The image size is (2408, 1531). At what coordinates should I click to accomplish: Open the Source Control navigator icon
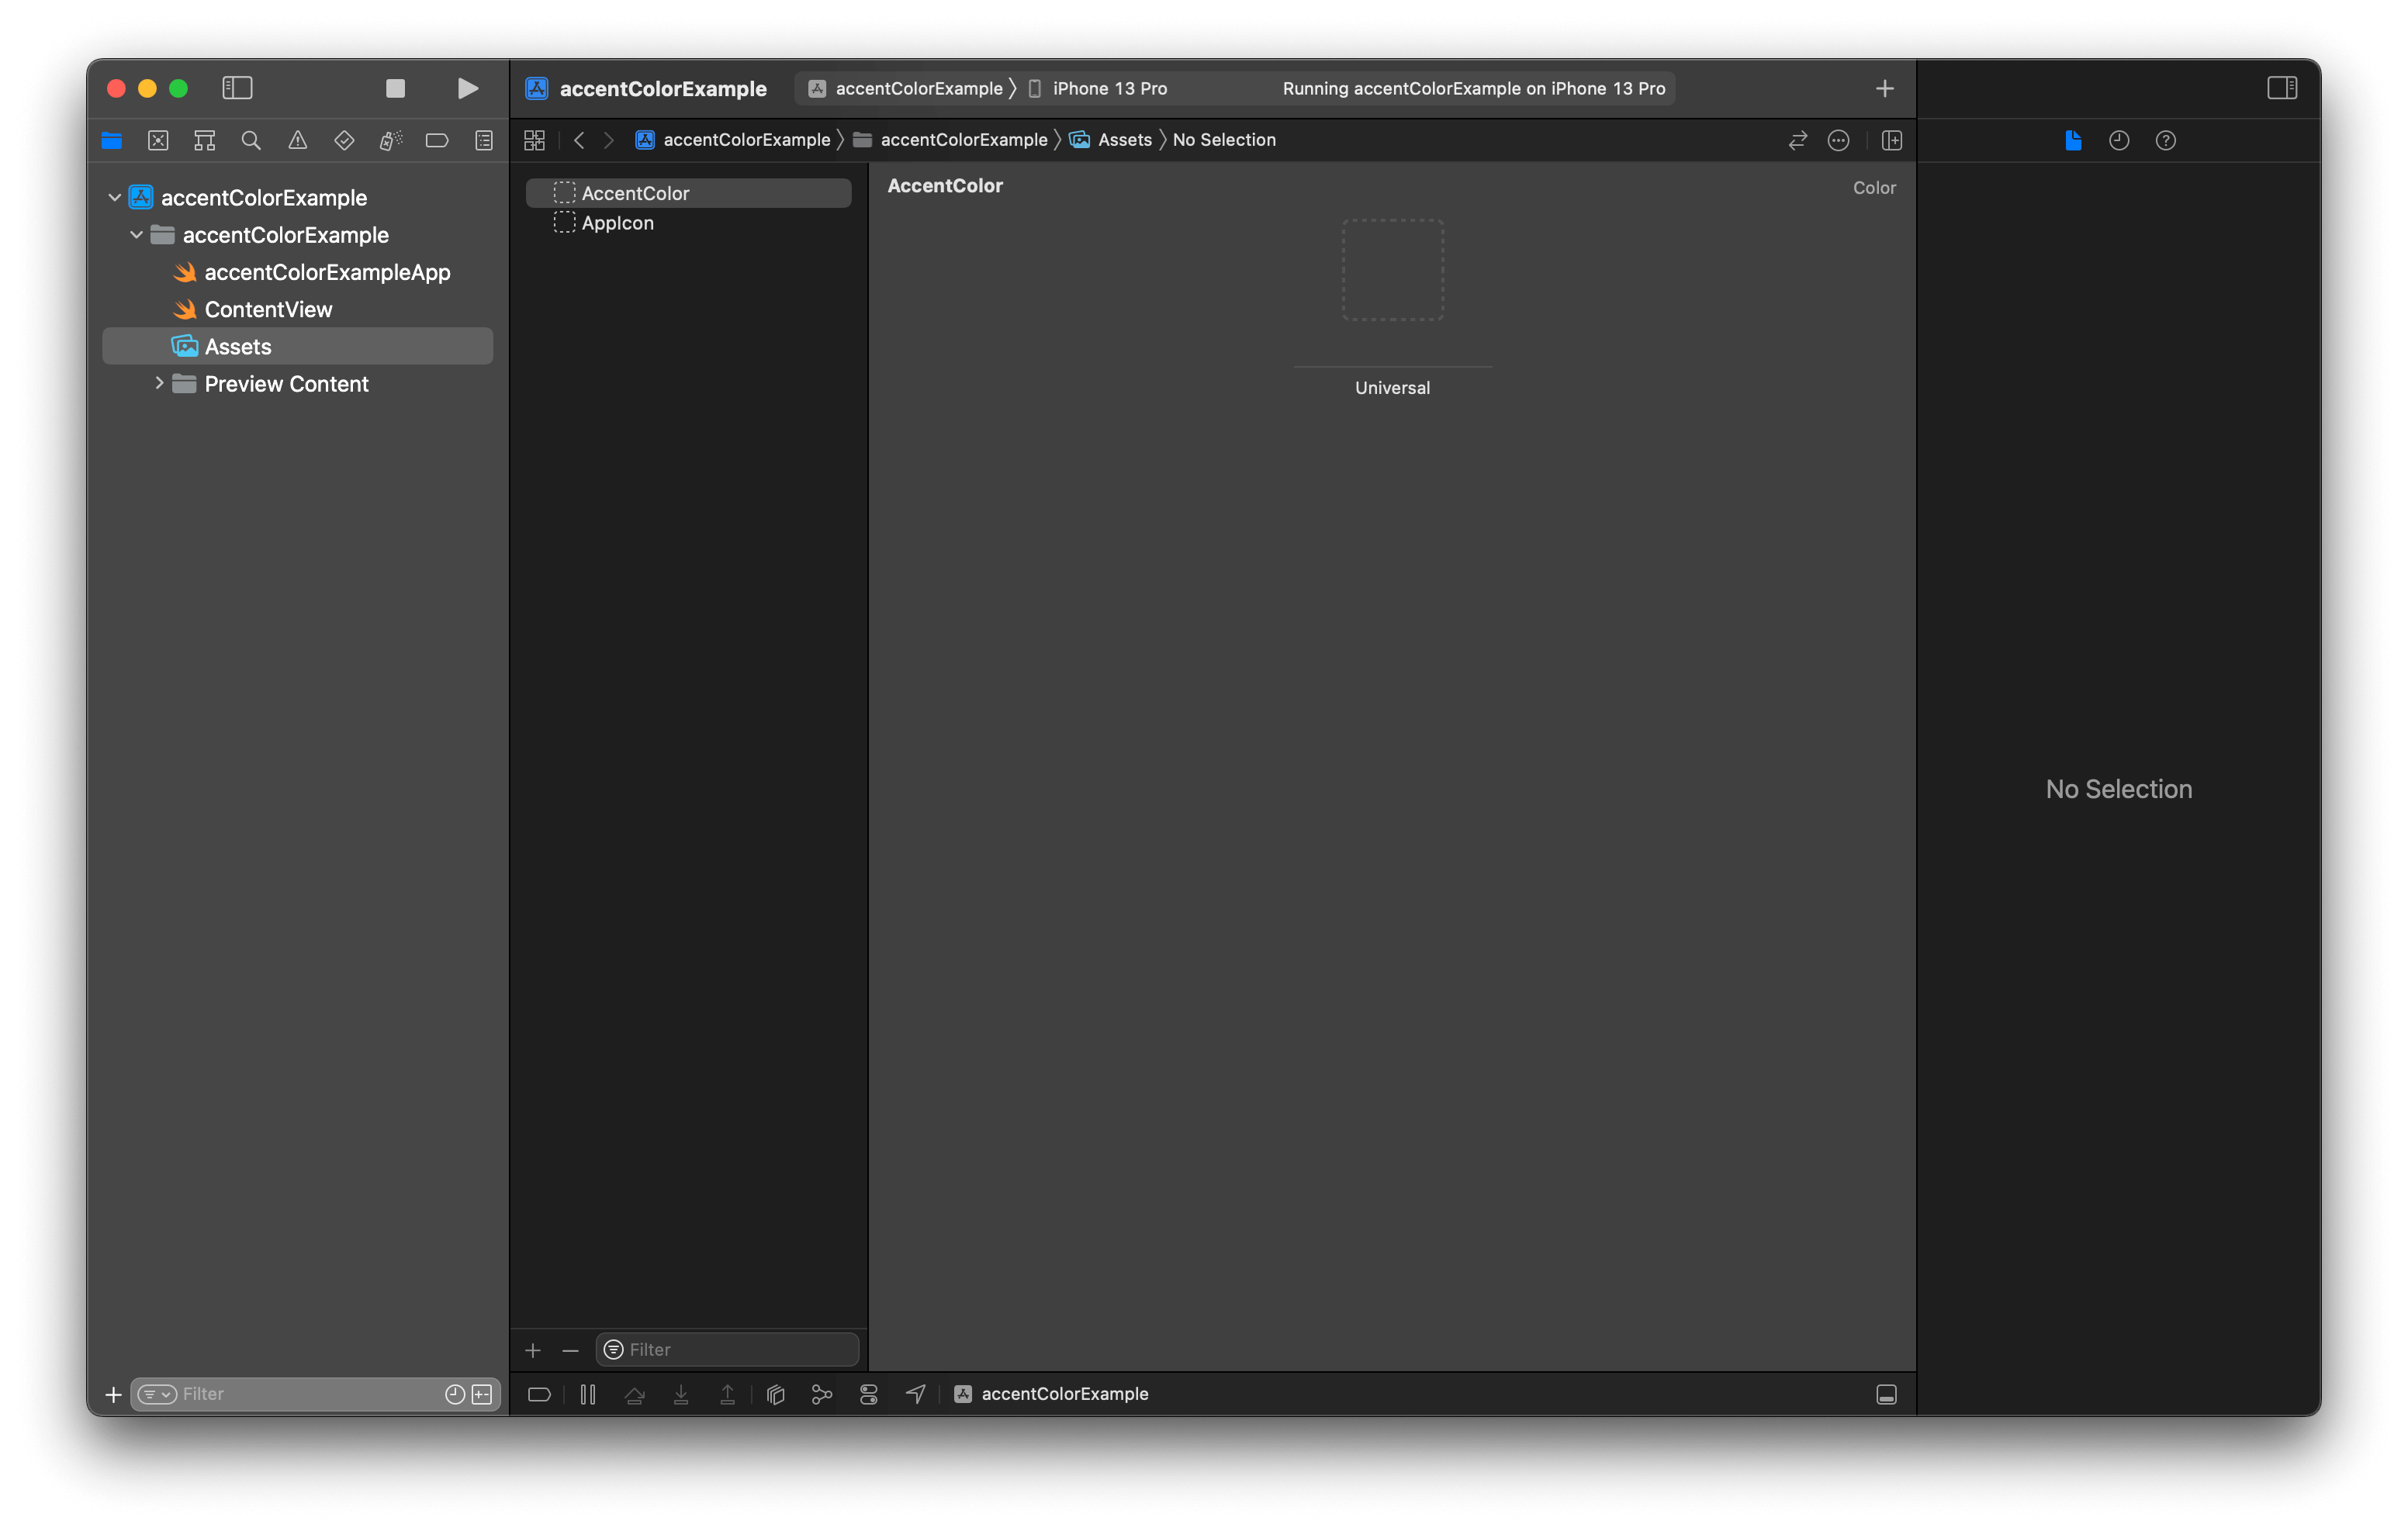158,141
